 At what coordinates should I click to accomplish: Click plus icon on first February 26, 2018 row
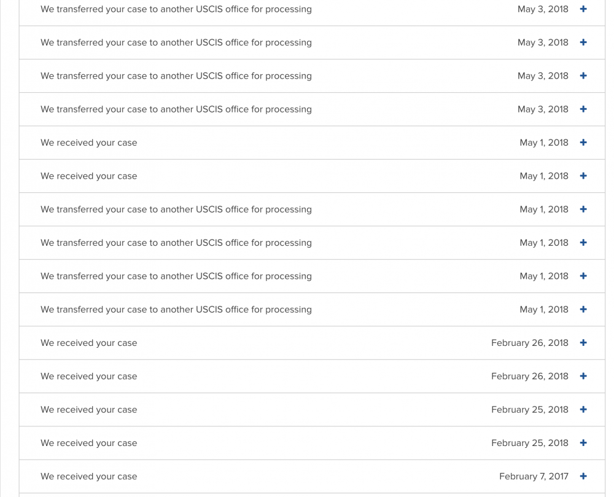pos(583,343)
